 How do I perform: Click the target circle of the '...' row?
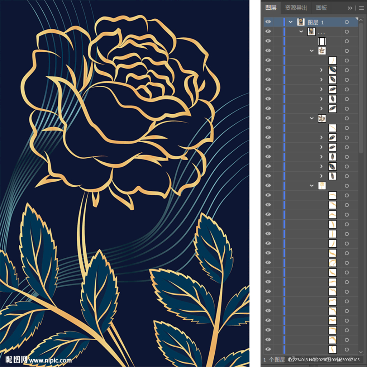pyautogui.click(x=347, y=32)
